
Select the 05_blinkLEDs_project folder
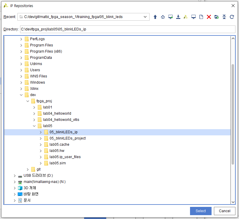point(68,138)
